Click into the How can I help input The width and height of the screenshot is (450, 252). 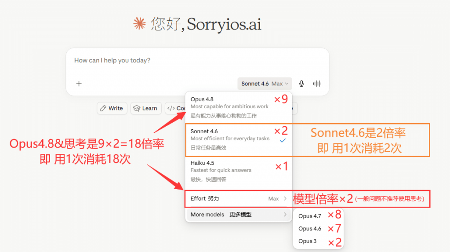coord(197,61)
